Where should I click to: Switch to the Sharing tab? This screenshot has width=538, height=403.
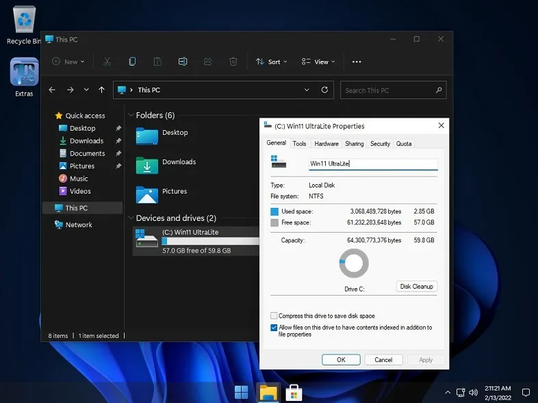[354, 144]
